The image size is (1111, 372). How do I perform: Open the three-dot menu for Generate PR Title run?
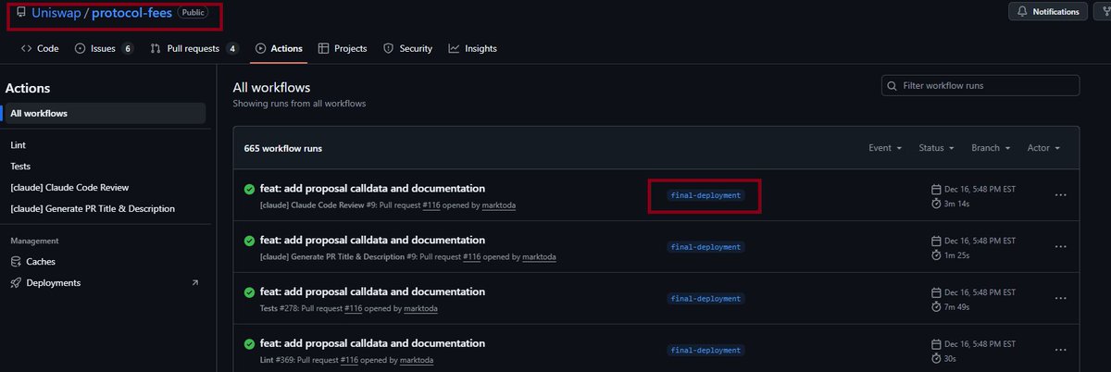[1061, 247]
